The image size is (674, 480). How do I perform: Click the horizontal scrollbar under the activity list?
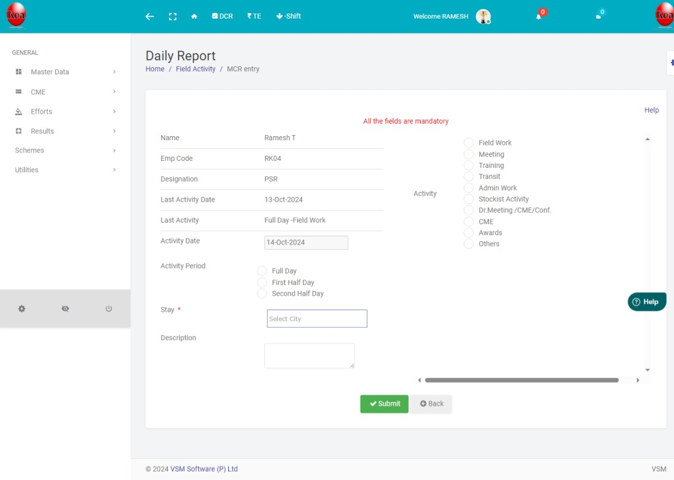point(522,379)
